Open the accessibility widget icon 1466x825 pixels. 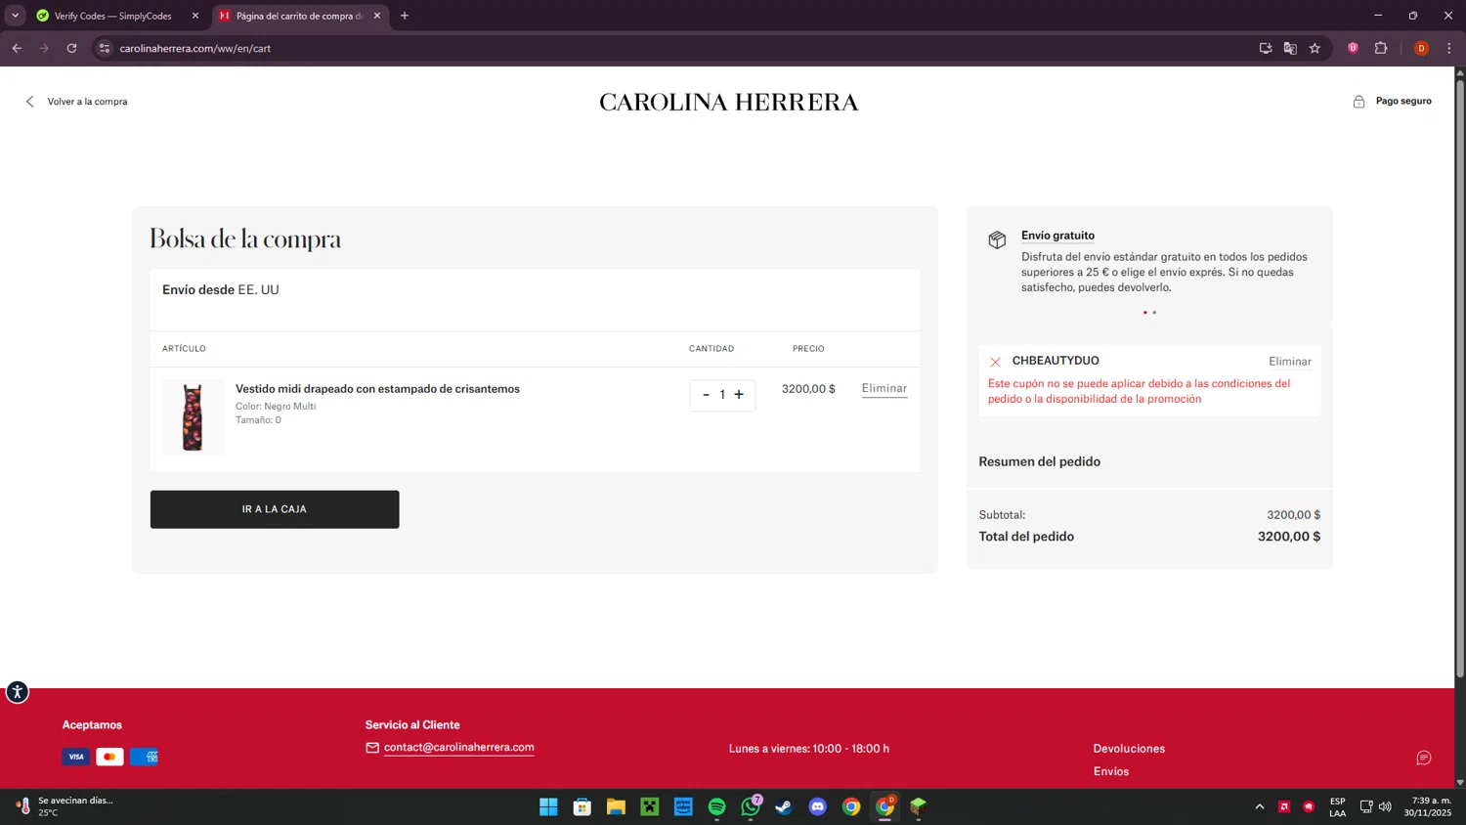17,692
